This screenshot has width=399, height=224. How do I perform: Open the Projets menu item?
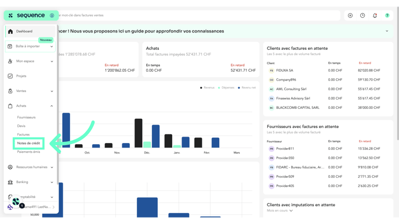click(x=21, y=76)
